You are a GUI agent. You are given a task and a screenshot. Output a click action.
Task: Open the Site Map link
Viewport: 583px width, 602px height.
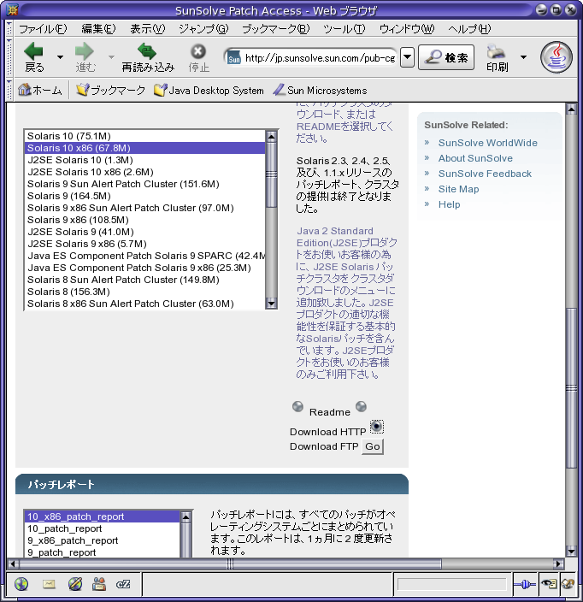[x=459, y=189]
